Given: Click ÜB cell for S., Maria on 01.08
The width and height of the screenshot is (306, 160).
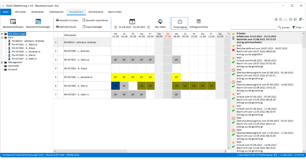Looking at the screenshot, I should click(115, 86).
